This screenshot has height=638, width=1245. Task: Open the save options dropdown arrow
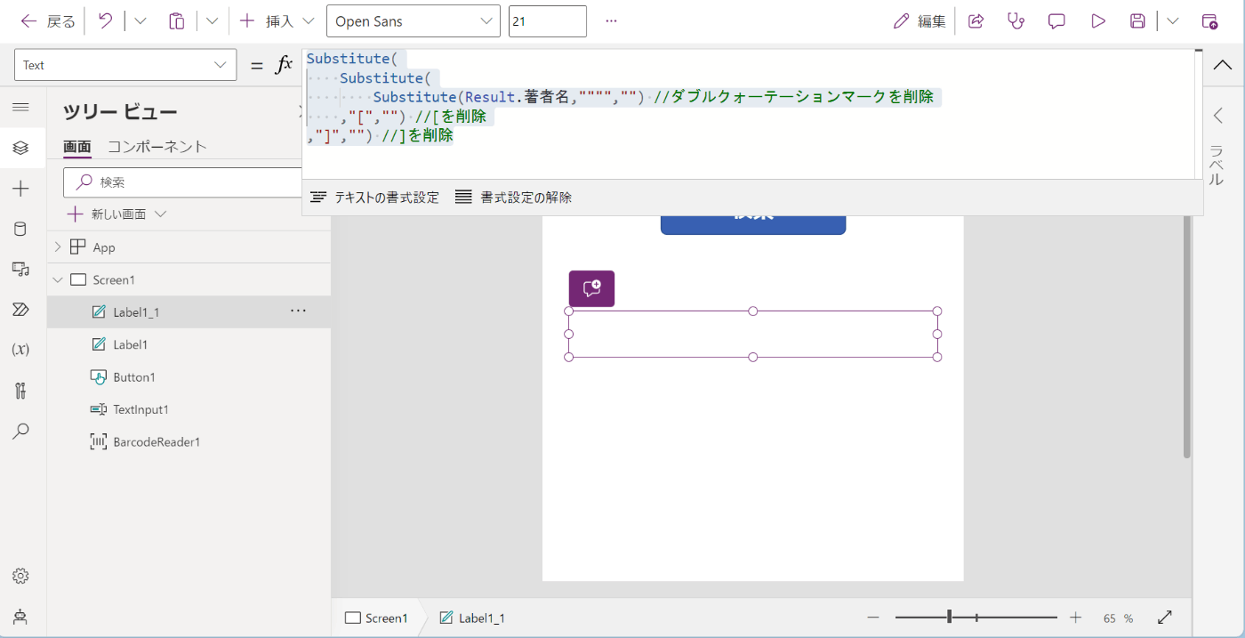(1173, 21)
